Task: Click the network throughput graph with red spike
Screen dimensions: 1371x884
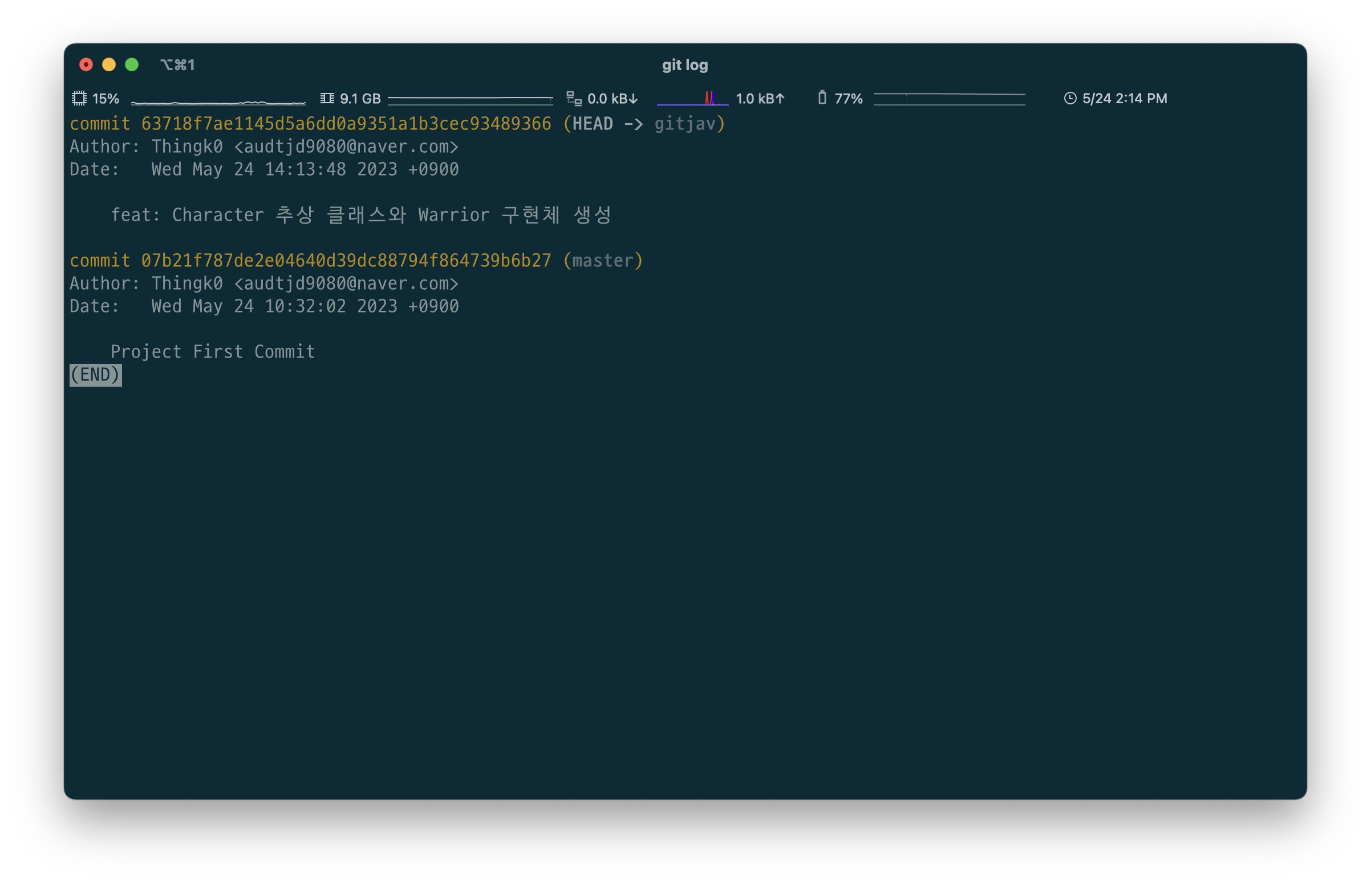Action: (x=692, y=99)
